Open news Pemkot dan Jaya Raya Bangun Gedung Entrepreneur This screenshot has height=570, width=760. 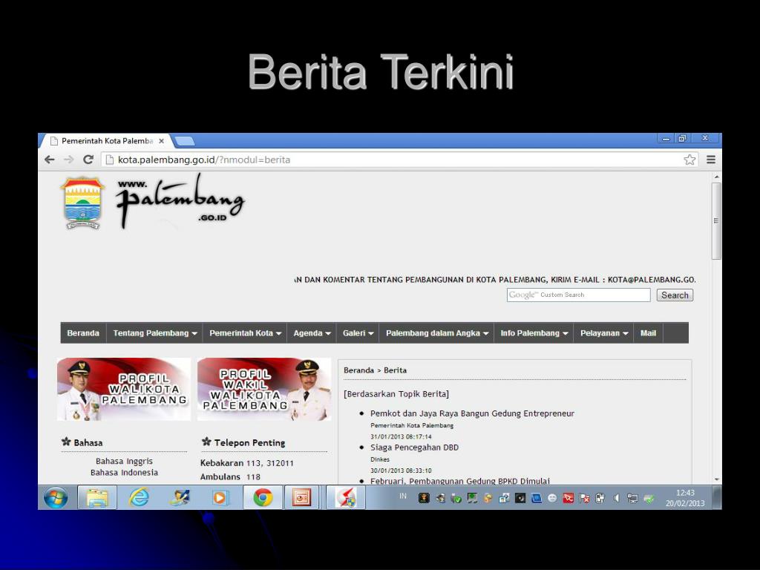click(472, 413)
